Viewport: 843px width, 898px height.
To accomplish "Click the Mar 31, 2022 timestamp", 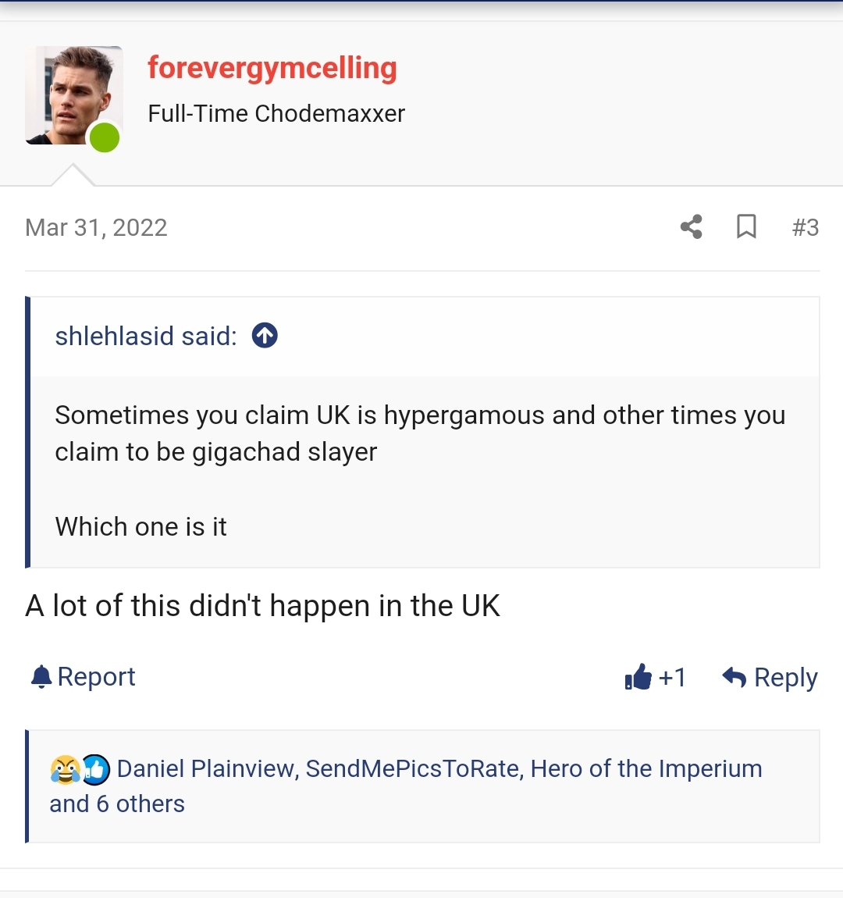I will click(96, 227).
